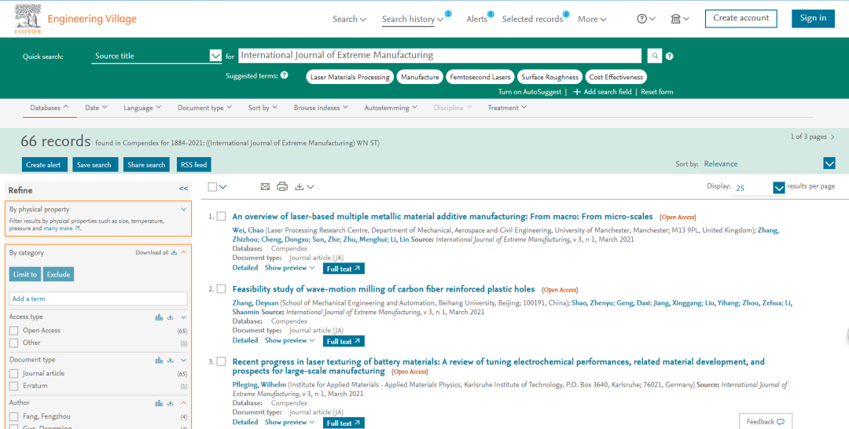849x429 pixels.
Task: Tick the Erratum checkbox
Action: 14,386
